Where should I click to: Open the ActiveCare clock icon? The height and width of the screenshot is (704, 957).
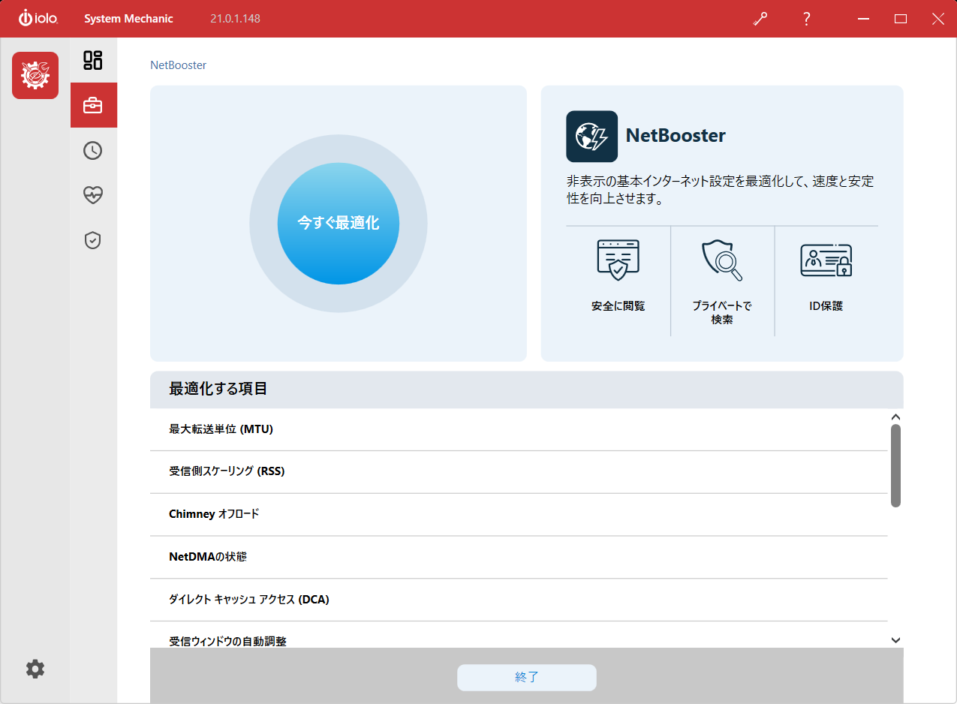point(93,151)
